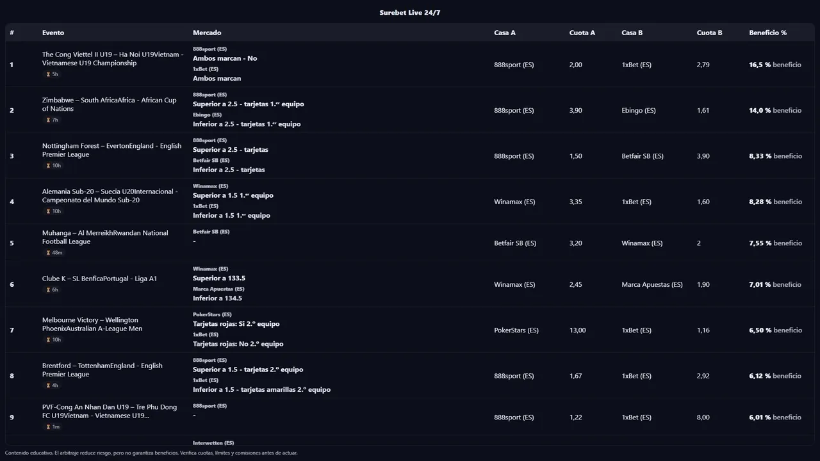This screenshot has width=820, height=461.
Task: Select the 'Ambos marcan - No' market
Action: tap(225, 58)
